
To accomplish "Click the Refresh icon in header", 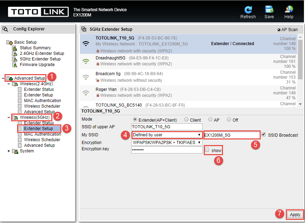I will point(248,9).
